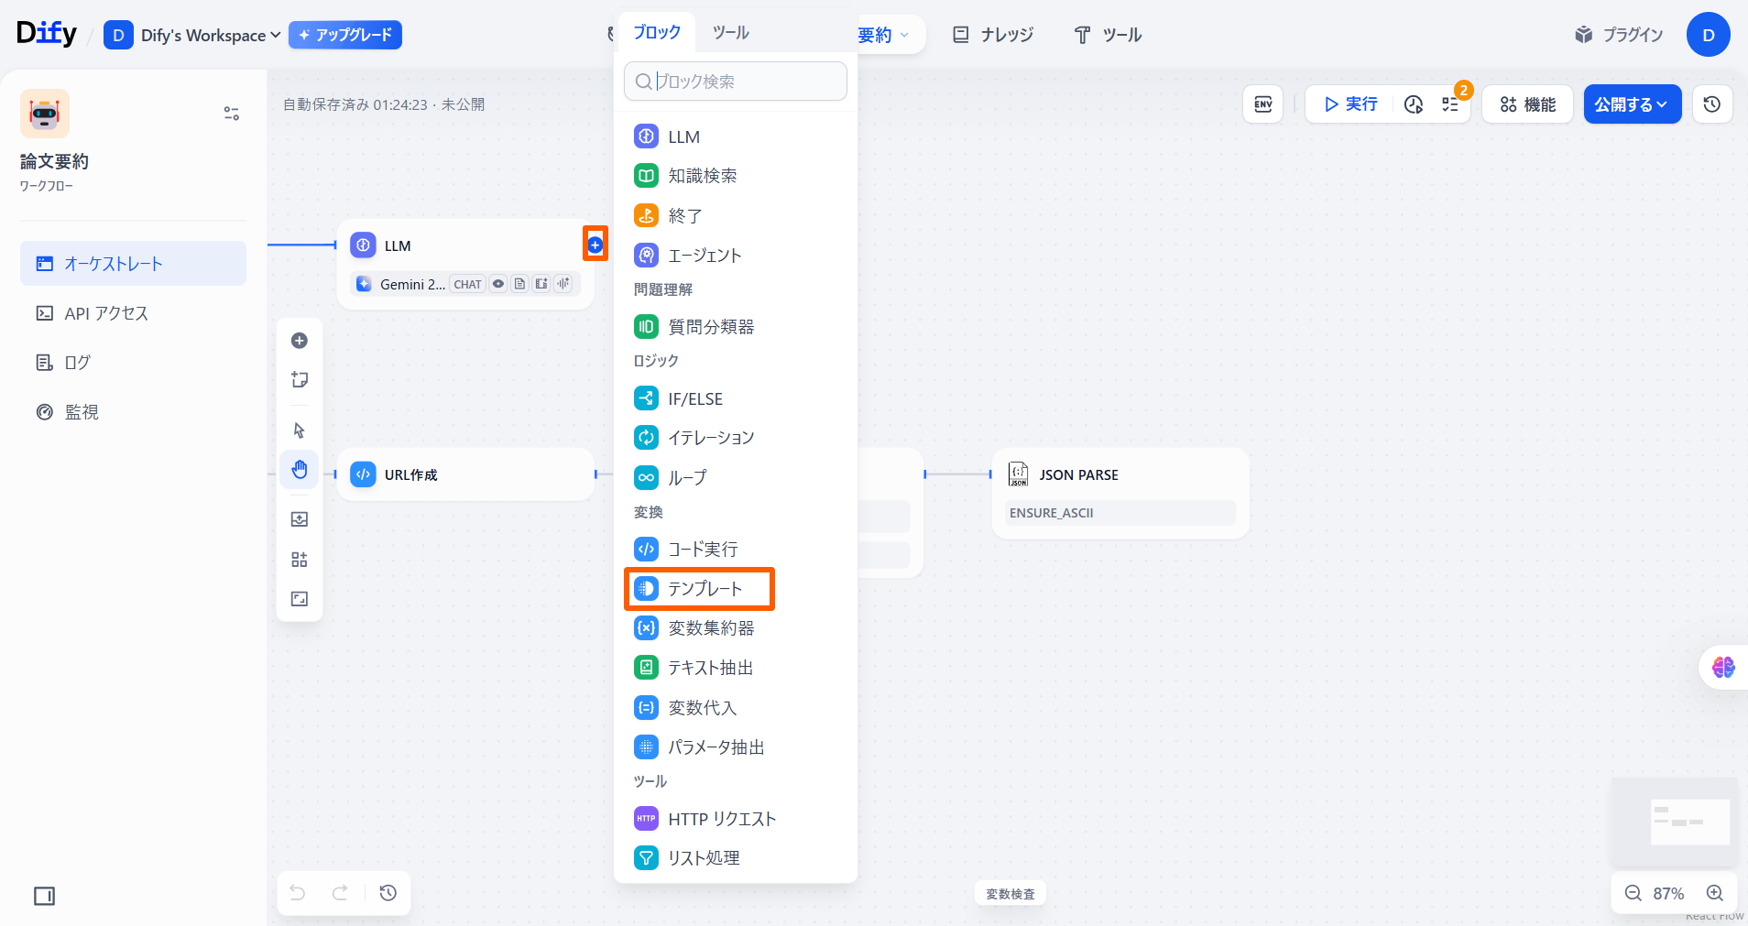Open the 87% zoom level menu
This screenshot has width=1748, height=926.
tap(1668, 893)
